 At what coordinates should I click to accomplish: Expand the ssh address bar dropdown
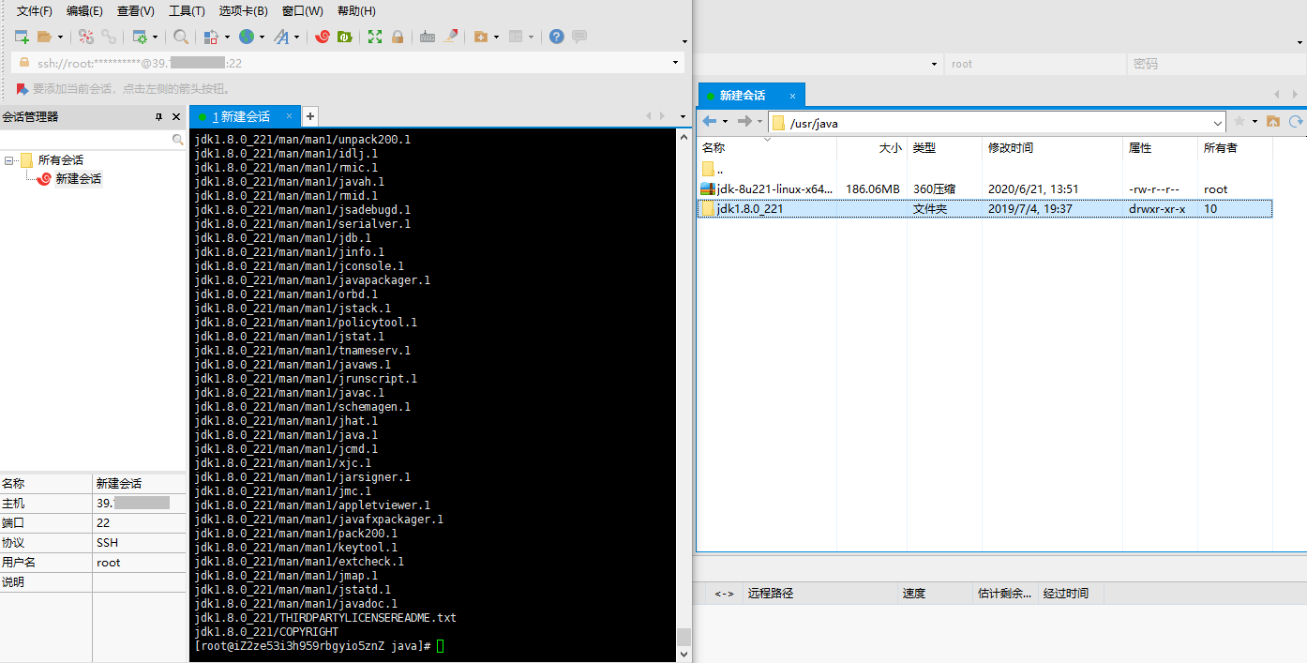click(x=675, y=63)
